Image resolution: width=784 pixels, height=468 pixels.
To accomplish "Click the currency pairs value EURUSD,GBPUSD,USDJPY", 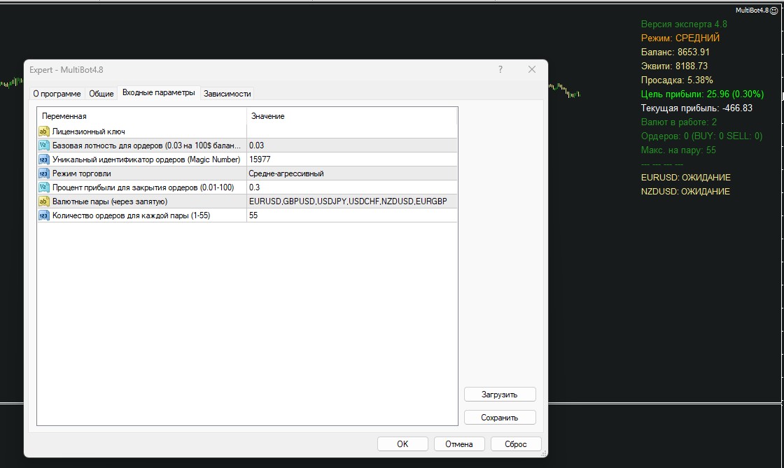I will (x=352, y=201).
